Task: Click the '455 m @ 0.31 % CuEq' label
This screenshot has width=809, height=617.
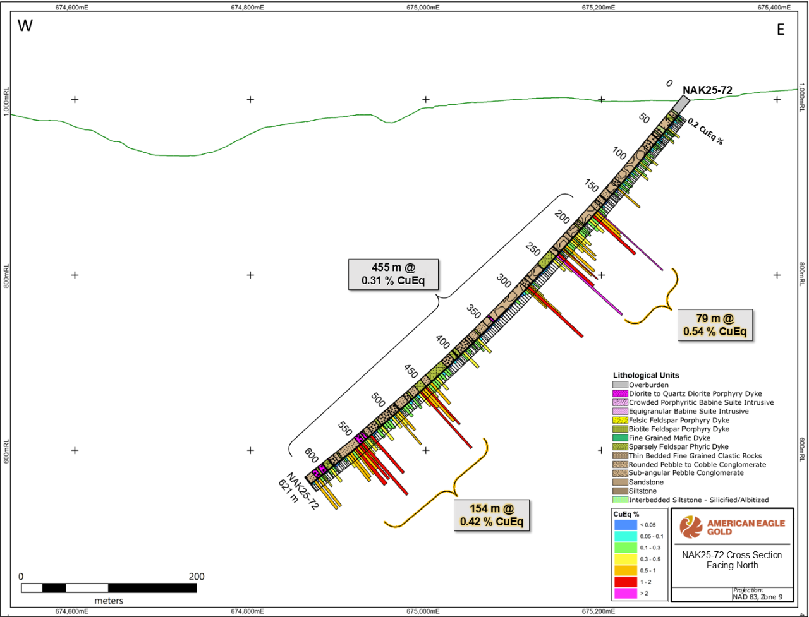Action: click(393, 273)
